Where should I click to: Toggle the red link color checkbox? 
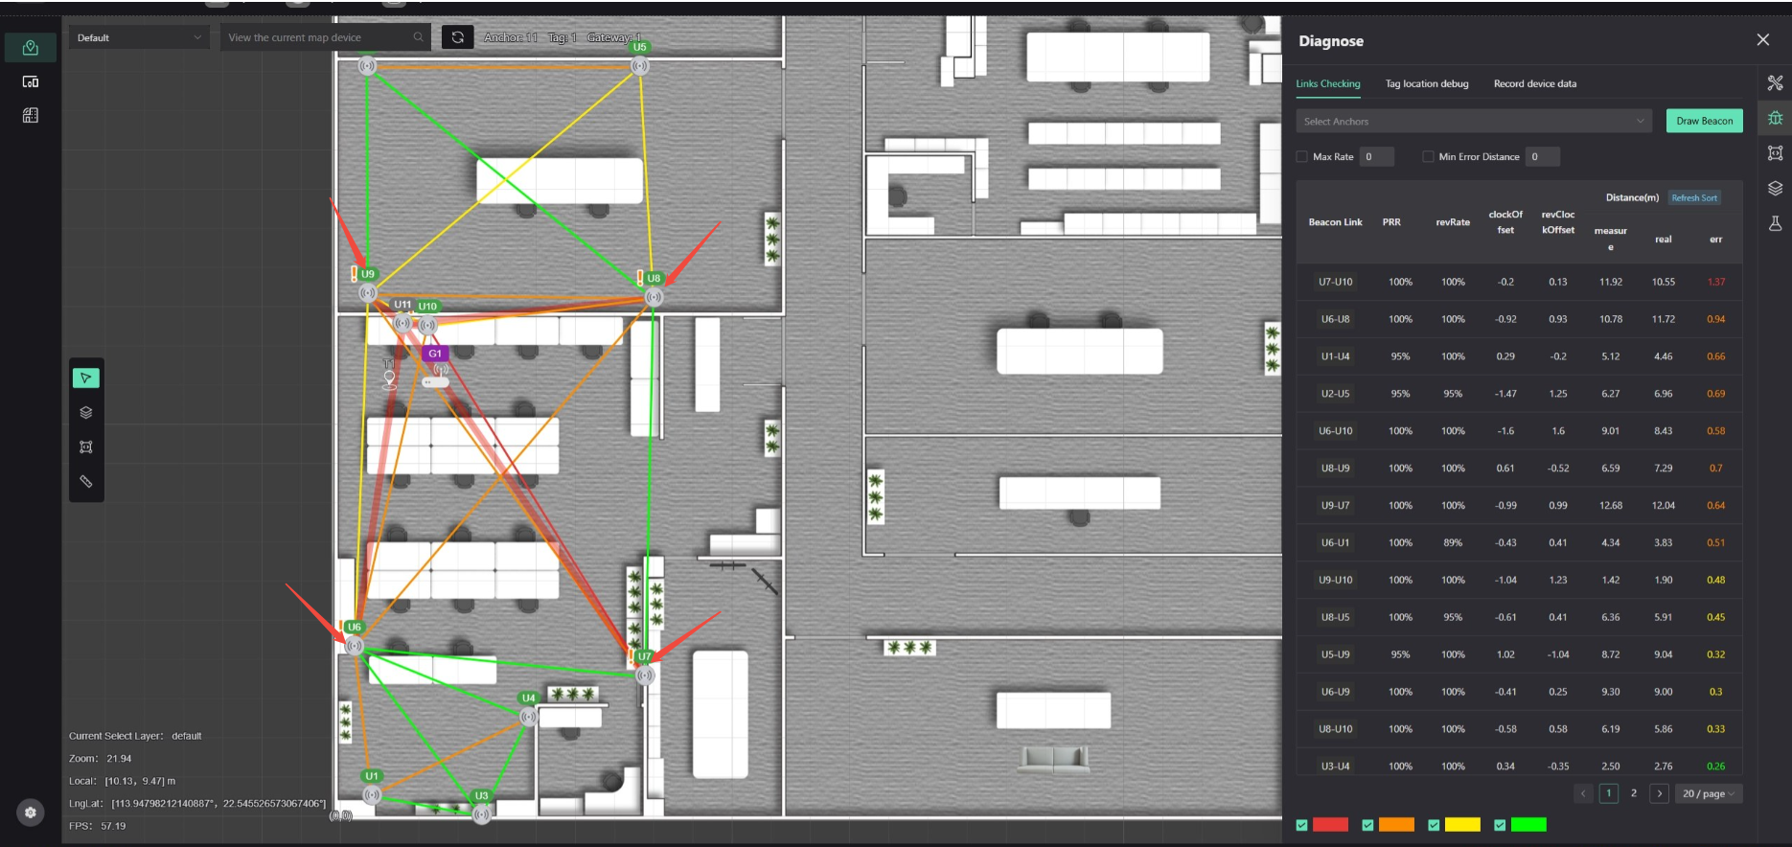(1301, 825)
